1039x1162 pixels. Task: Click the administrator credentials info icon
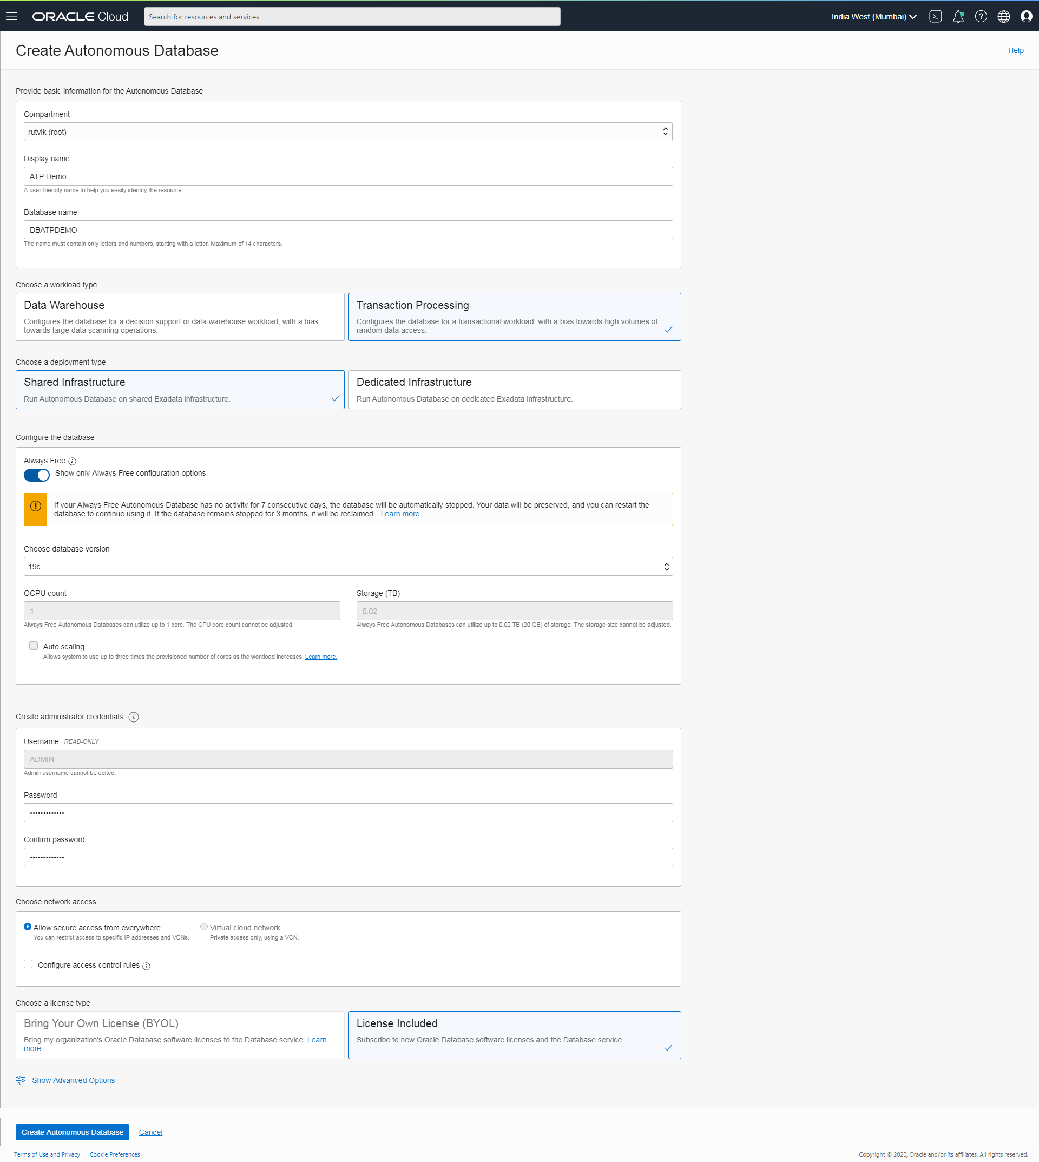pyautogui.click(x=134, y=717)
